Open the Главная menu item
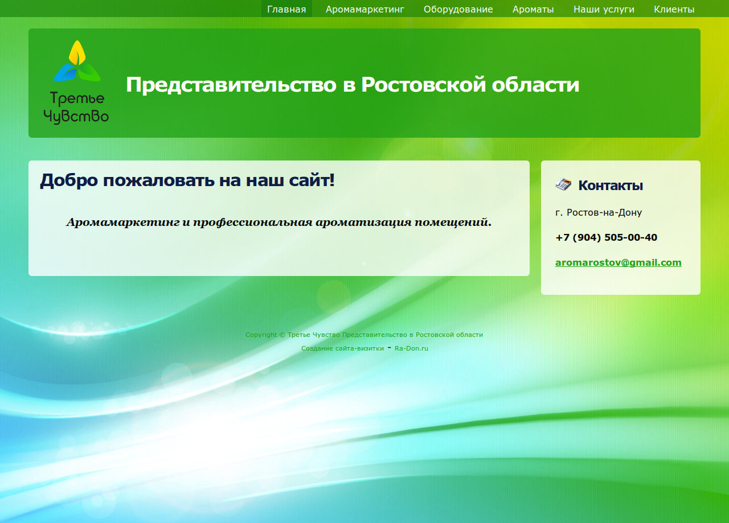Image resolution: width=729 pixels, height=523 pixels. [x=286, y=9]
